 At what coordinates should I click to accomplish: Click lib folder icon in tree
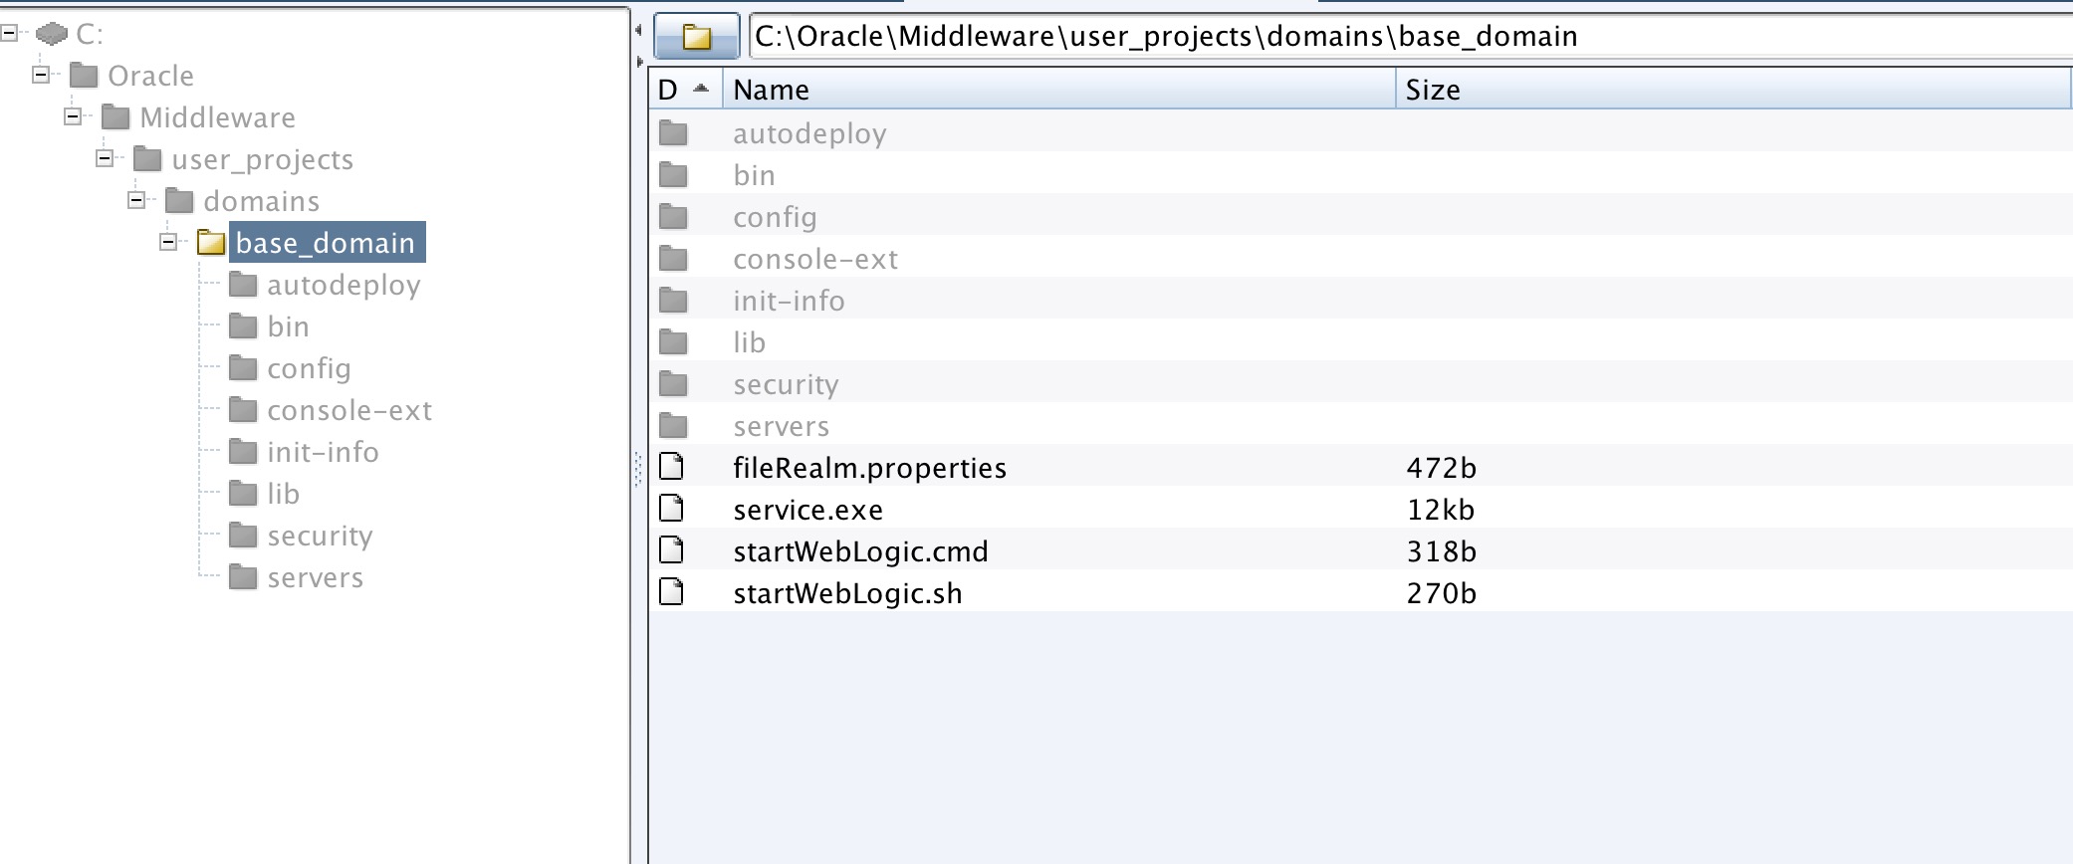click(x=243, y=494)
